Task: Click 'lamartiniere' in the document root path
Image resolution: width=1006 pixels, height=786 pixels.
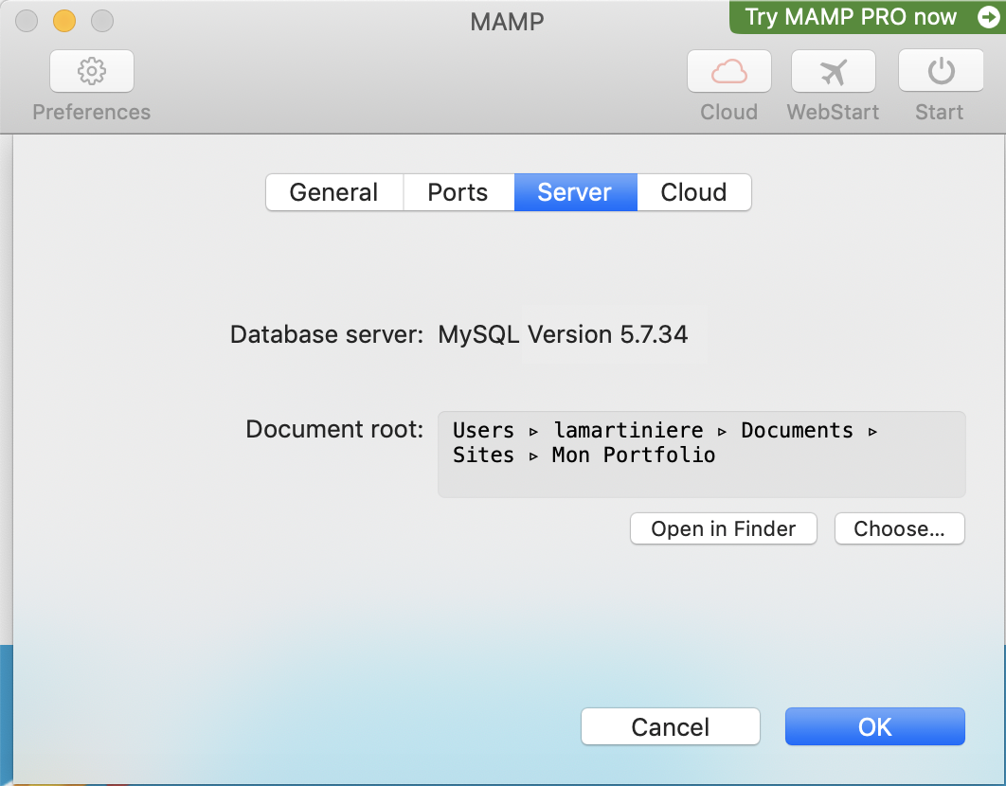Action: (x=628, y=431)
